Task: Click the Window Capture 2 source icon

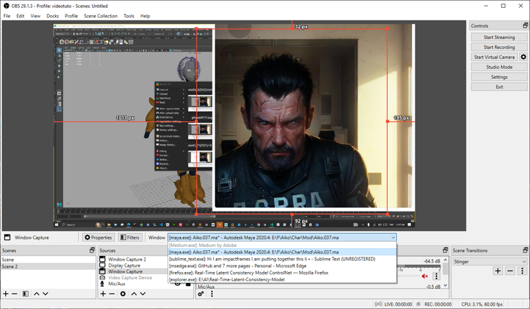Action: pos(102,259)
